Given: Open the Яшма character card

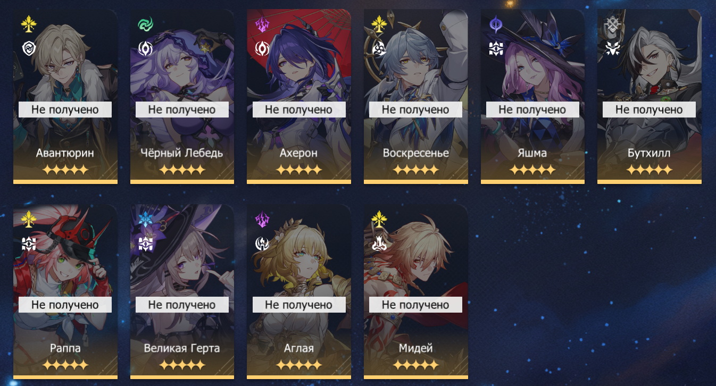Looking at the screenshot, I should click(x=532, y=96).
